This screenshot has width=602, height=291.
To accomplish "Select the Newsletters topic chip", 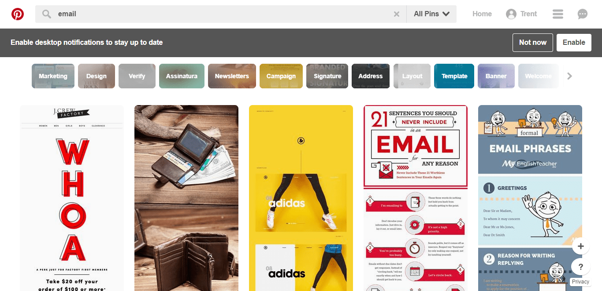I will pos(232,76).
